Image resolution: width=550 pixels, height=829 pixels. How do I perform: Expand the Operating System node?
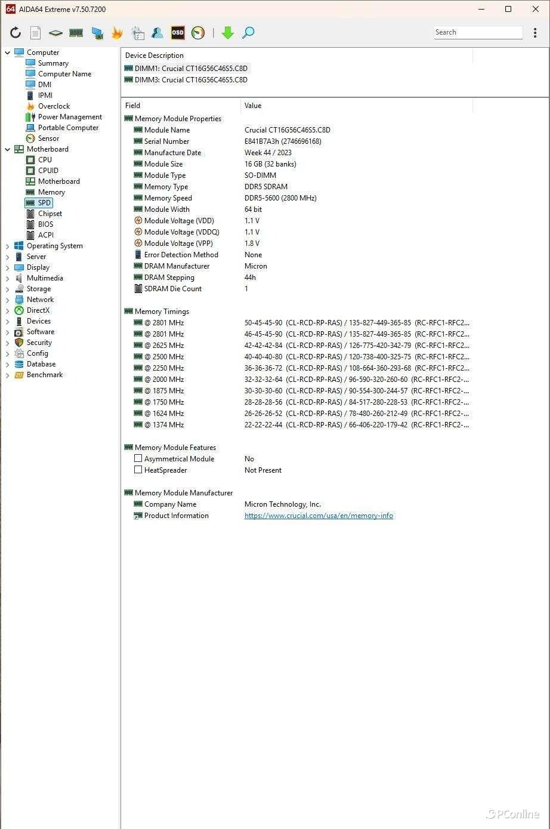click(x=8, y=246)
